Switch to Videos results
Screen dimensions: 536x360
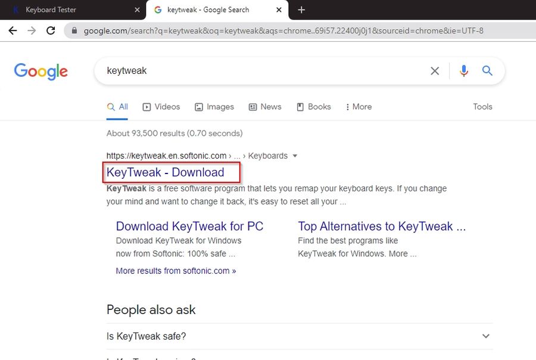(161, 107)
